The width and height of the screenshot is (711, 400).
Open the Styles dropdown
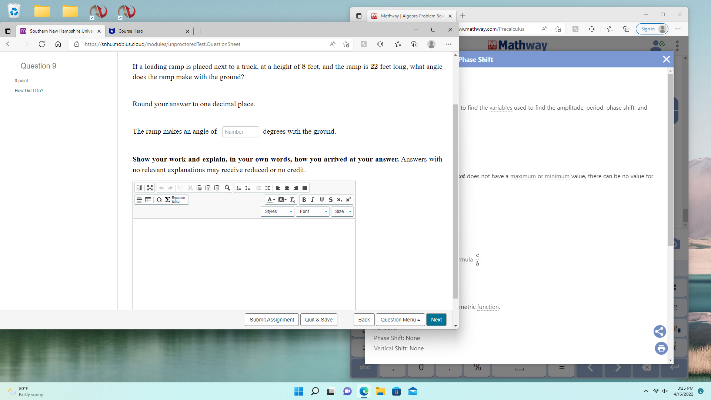coord(277,211)
